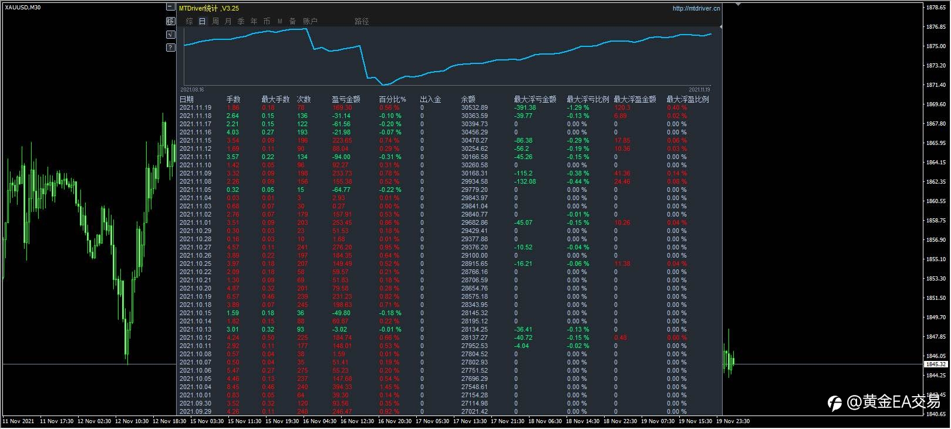Click the small arrow at panel's top-right edge

tap(720, 27)
